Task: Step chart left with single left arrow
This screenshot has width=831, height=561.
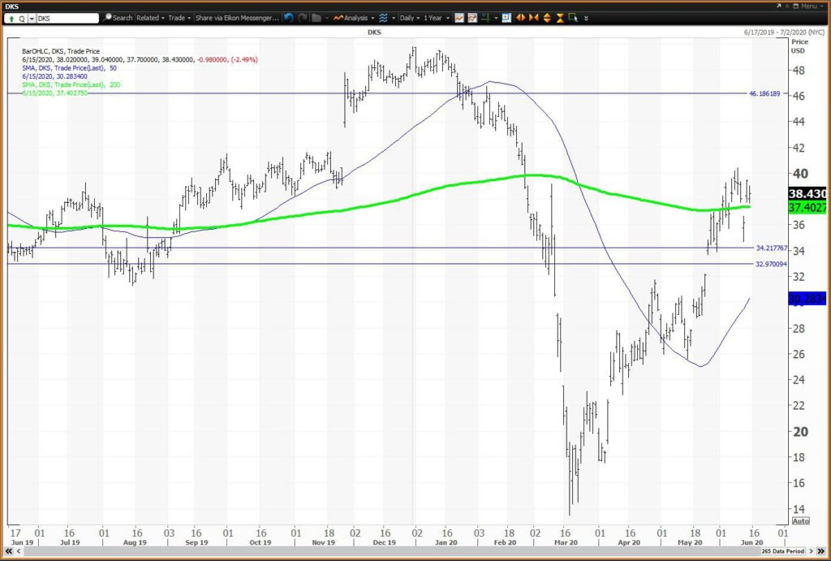Action: [x=18, y=551]
